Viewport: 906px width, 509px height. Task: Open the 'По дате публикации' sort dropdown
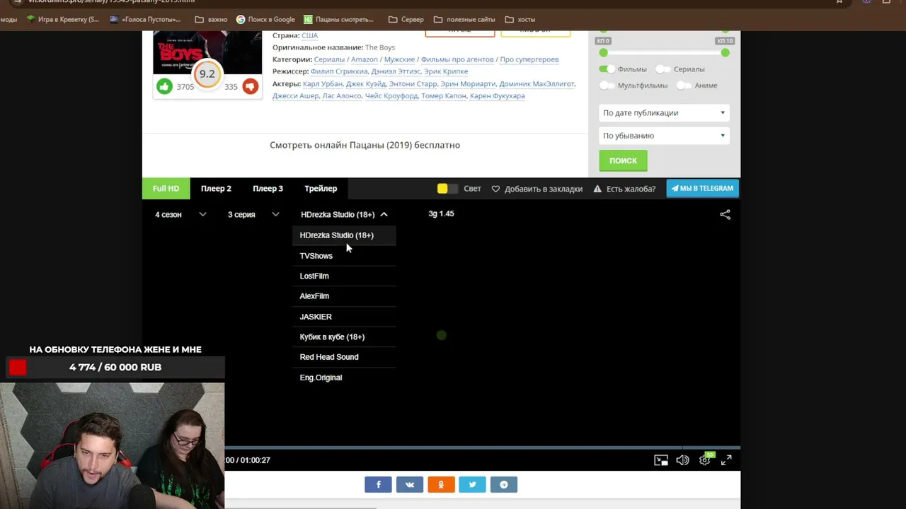point(664,113)
